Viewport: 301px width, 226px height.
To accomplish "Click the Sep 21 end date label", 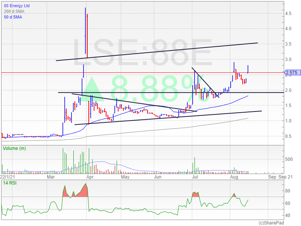I will (x=286, y=177).
